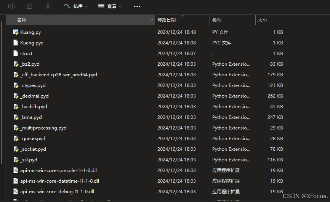Select the api-ms-win-core-console-l1-1-0.dll icon

[x=16, y=170]
